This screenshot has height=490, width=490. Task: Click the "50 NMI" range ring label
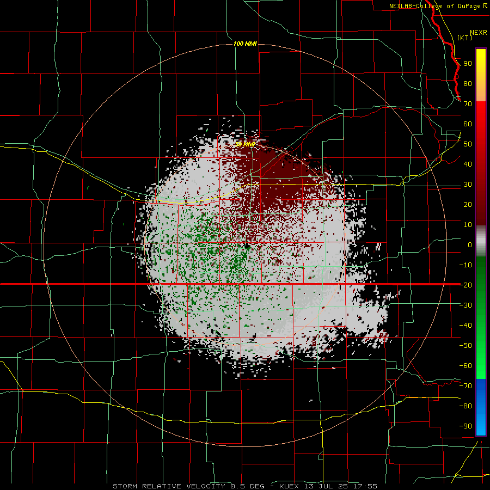click(x=245, y=144)
